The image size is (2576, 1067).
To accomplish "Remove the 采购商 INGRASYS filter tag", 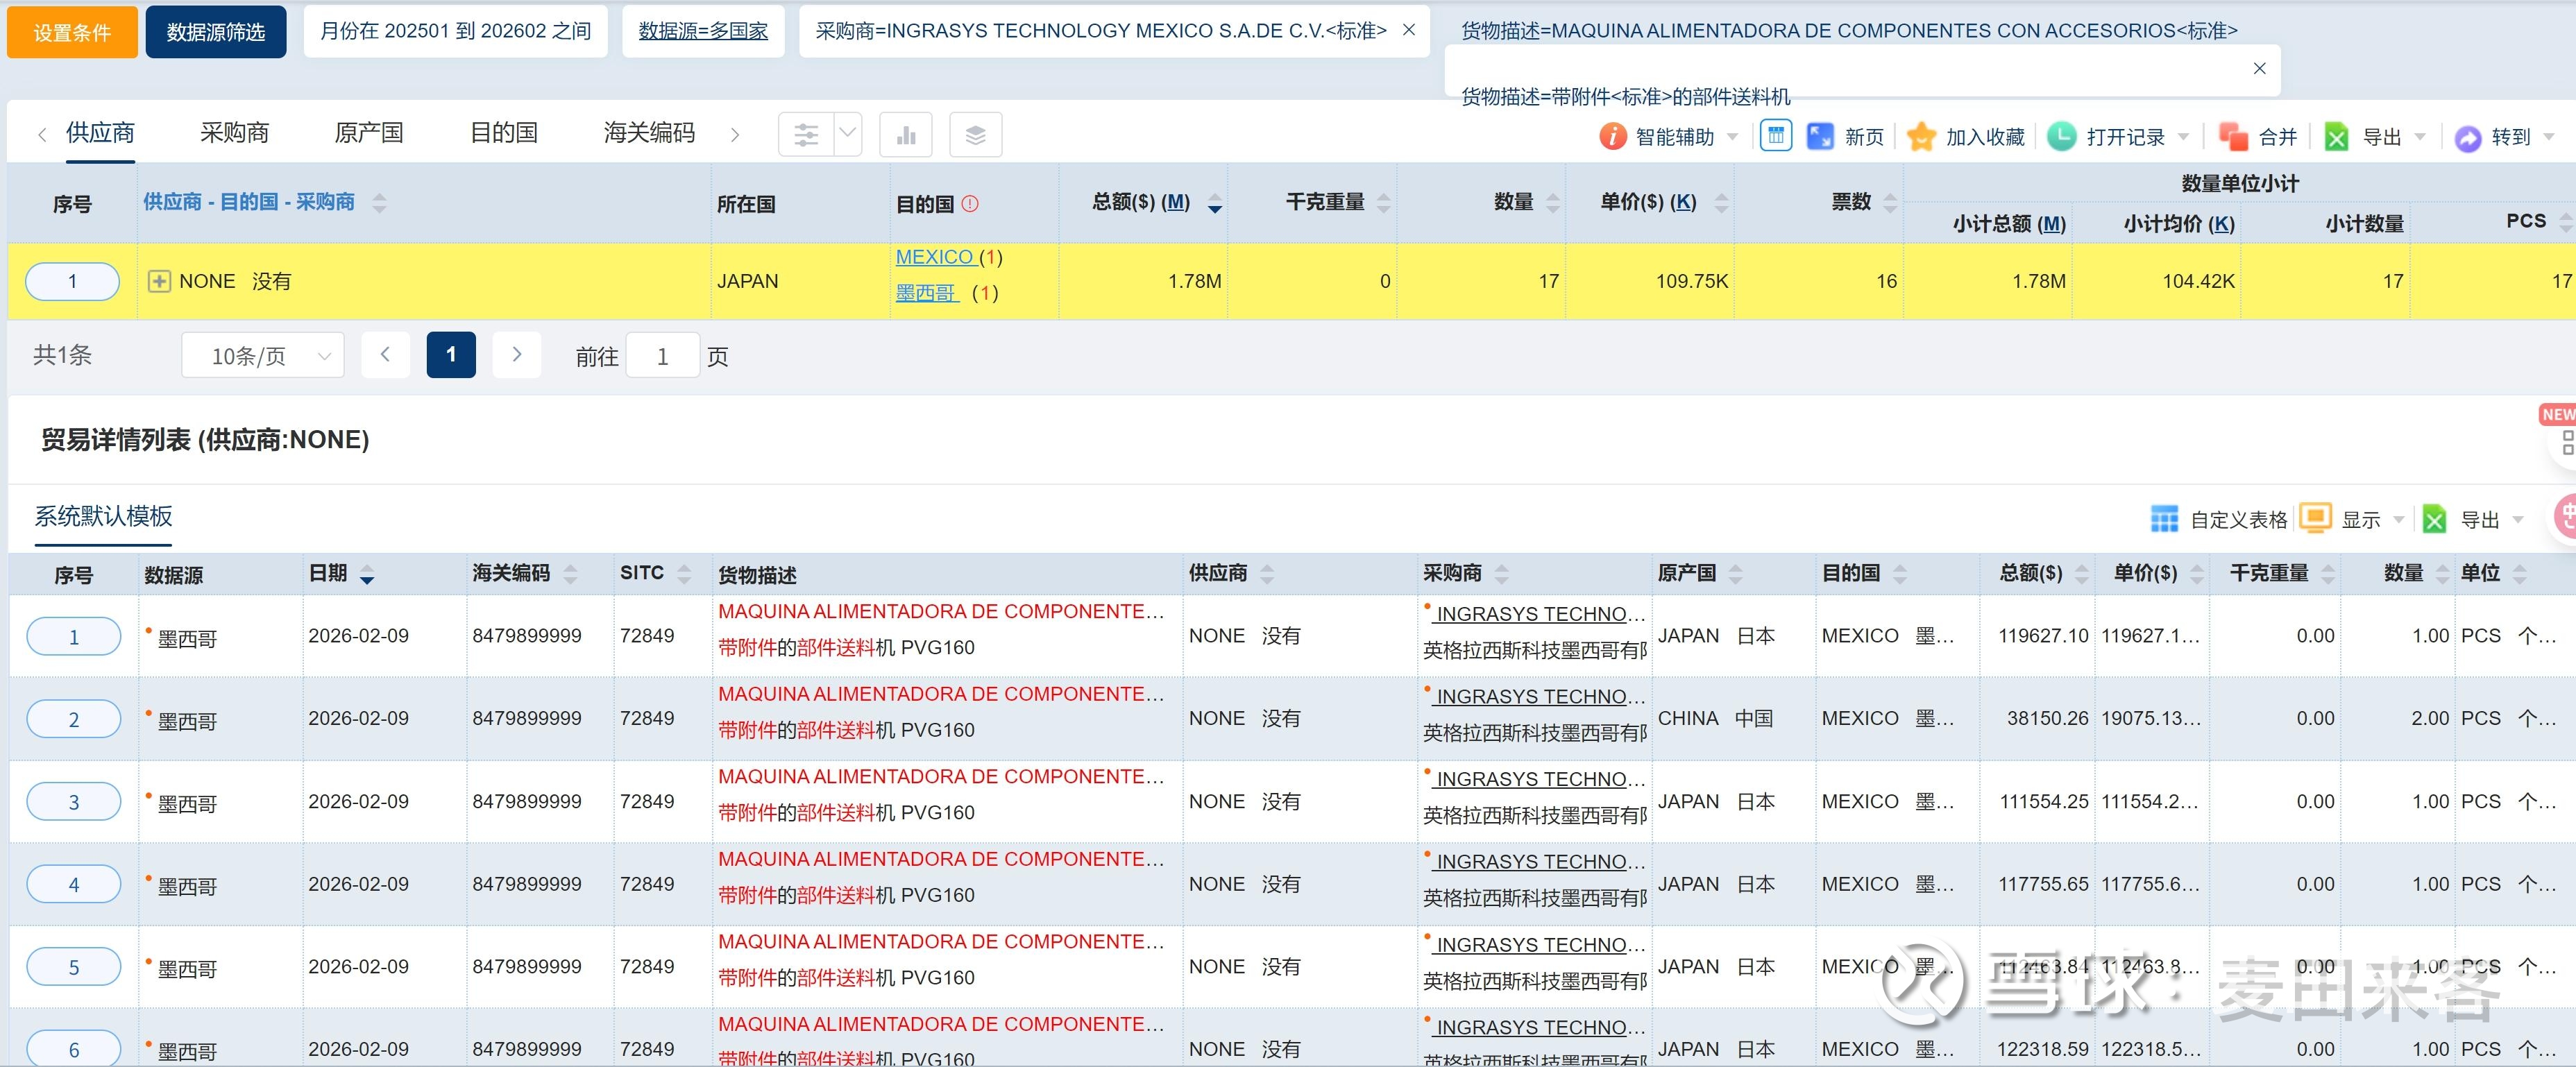I will tap(1408, 31).
